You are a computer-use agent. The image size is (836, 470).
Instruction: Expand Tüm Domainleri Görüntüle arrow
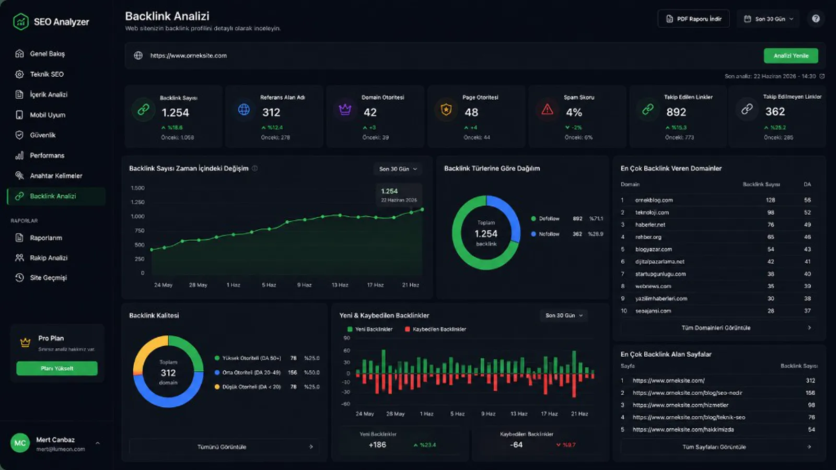click(809, 327)
